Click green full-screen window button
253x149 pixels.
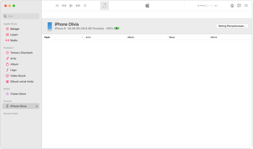click(14, 6)
